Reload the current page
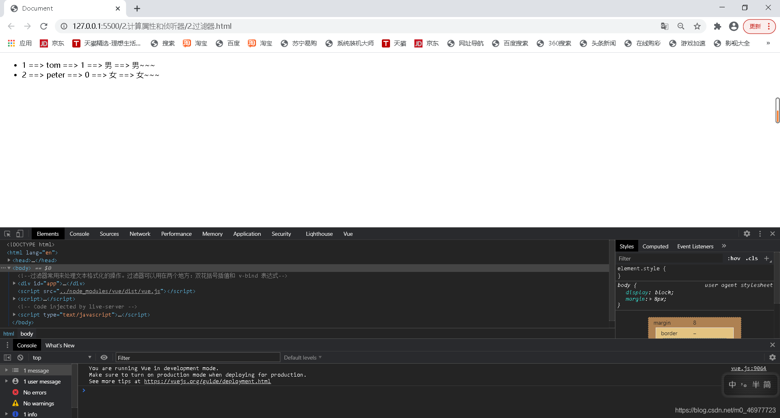 (44, 26)
